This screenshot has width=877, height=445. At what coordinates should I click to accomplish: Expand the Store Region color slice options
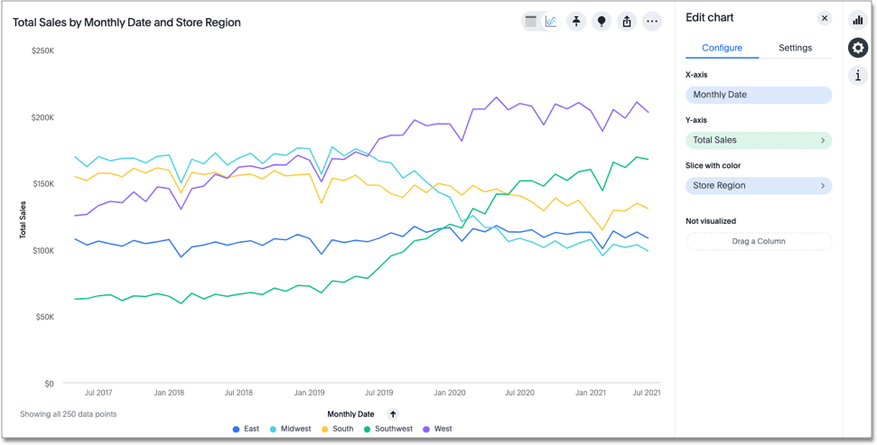coord(822,186)
